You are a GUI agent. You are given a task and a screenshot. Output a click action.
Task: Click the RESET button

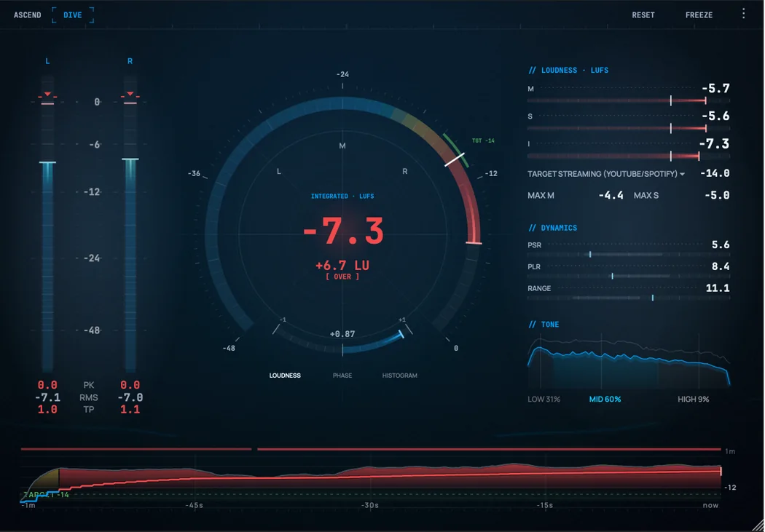tap(643, 15)
